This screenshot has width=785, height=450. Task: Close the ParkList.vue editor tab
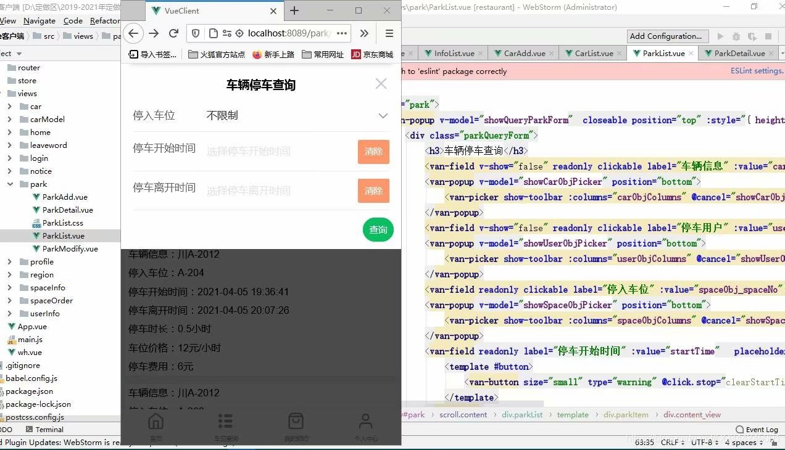[691, 54]
